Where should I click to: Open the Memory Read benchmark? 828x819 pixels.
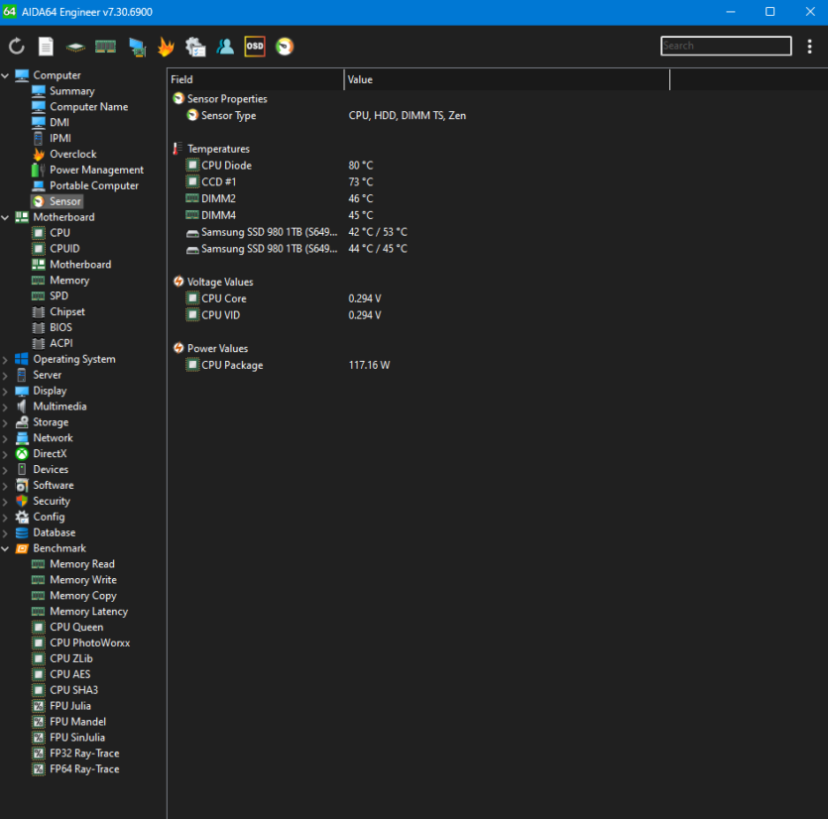click(x=82, y=564)
